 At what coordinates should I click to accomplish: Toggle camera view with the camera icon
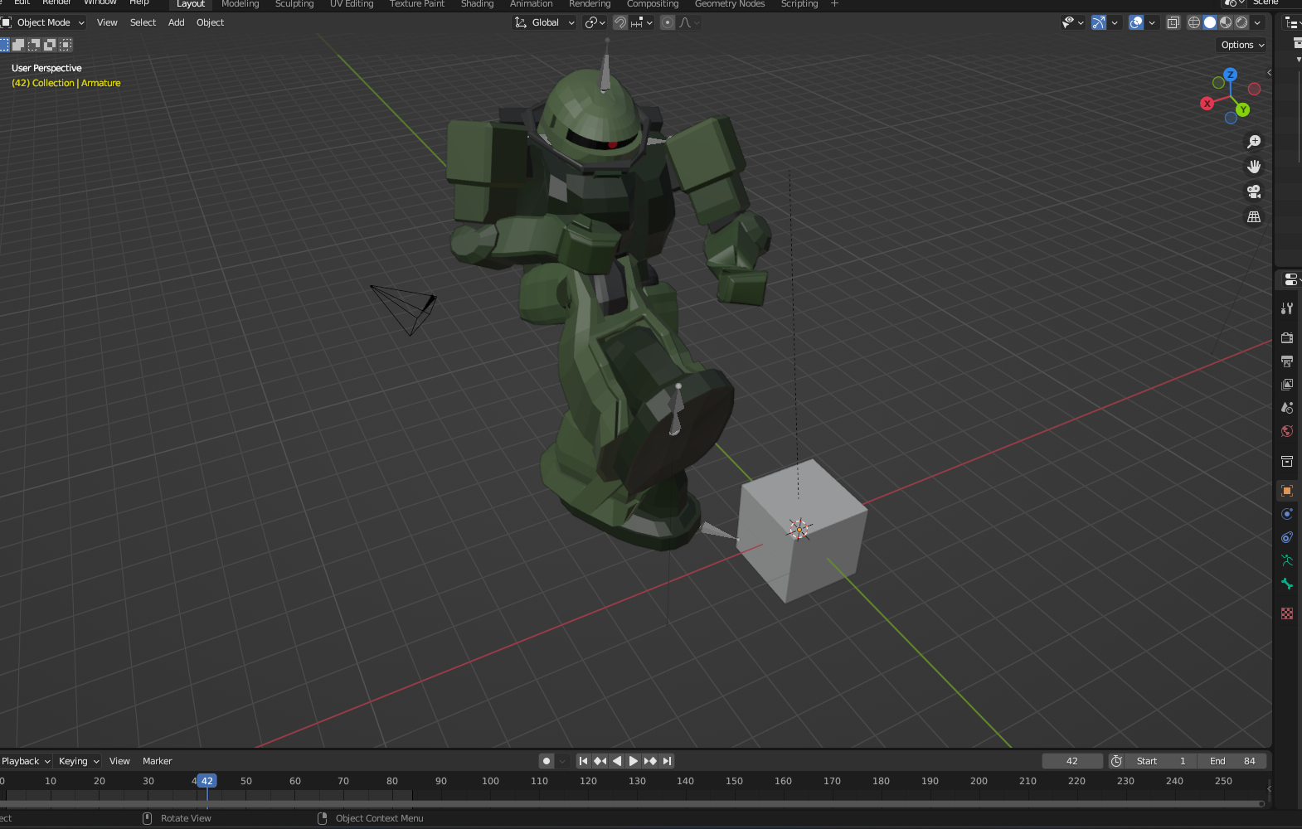[x=1254, y=191]
